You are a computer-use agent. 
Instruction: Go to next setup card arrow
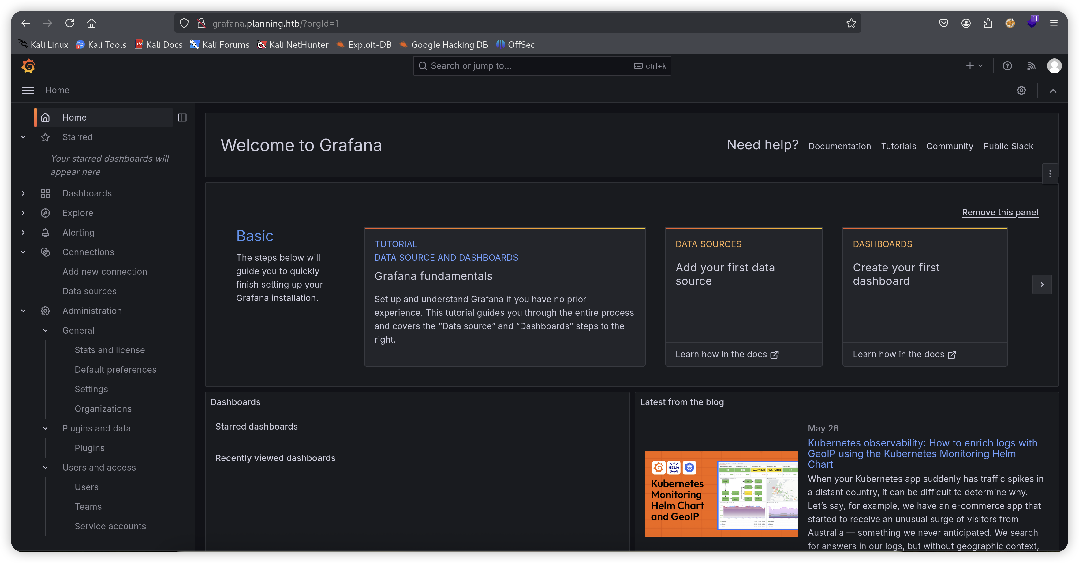point(1042,285)
